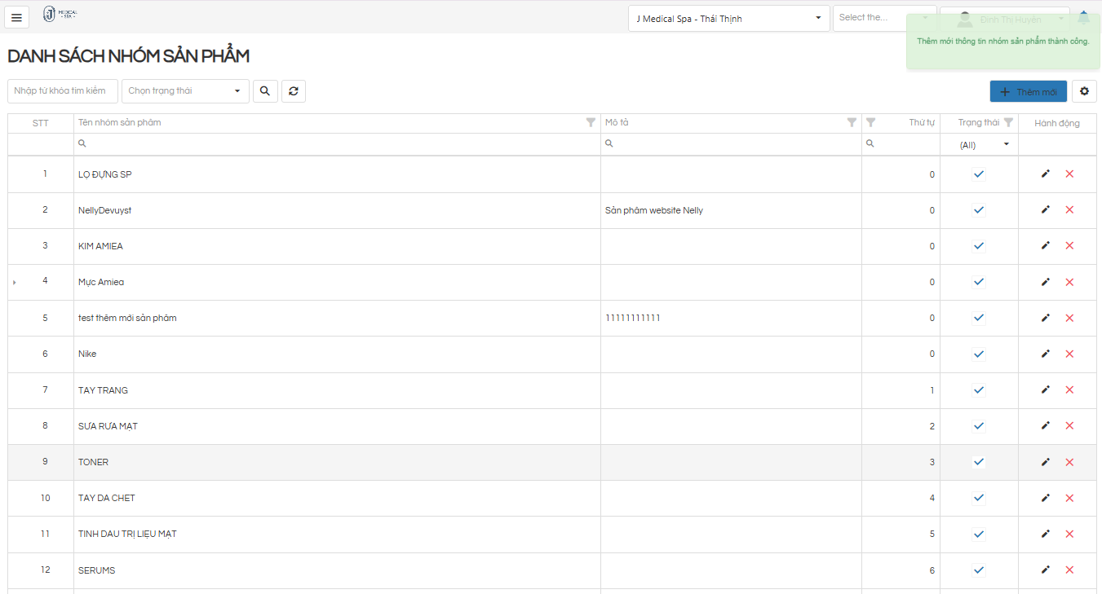Toggle status checkbox for TẨY TRANG

(x=979, y=390)
